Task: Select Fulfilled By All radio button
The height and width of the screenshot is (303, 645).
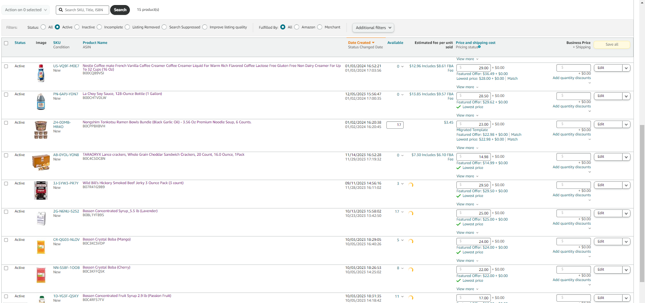Action: coord(283,27)
